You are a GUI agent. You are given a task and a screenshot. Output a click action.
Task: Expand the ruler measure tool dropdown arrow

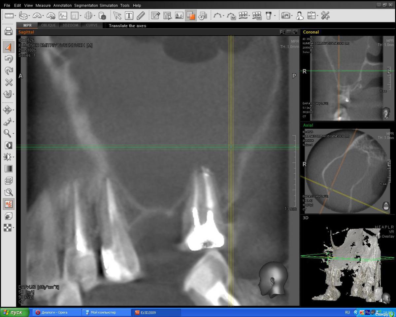click(16, 16)
